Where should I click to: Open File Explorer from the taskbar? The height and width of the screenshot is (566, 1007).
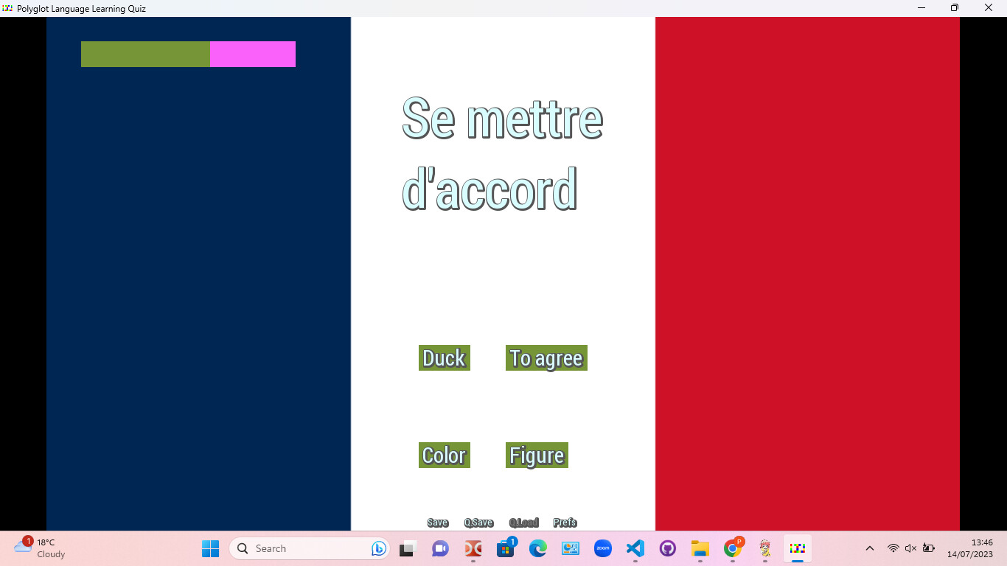[700, 548]
